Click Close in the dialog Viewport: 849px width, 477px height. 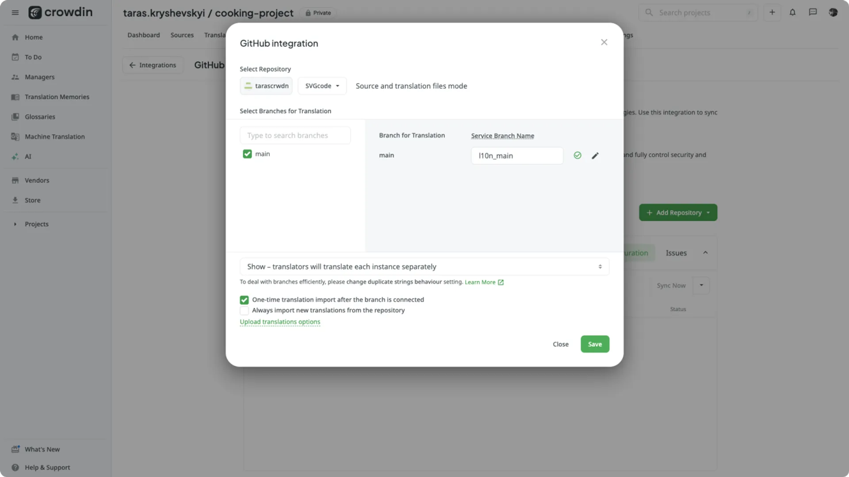click(x=560, y=344)
